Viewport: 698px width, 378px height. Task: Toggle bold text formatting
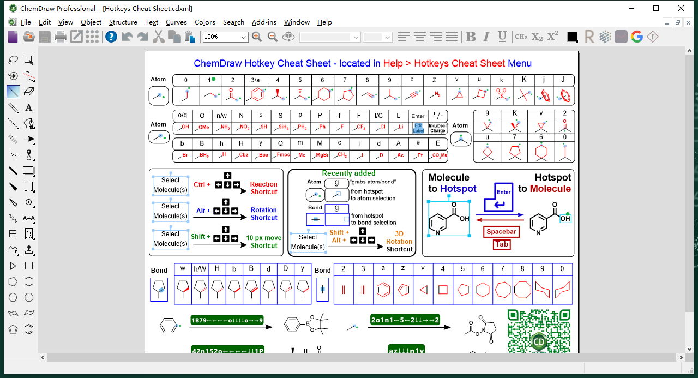tap(471, 37)
